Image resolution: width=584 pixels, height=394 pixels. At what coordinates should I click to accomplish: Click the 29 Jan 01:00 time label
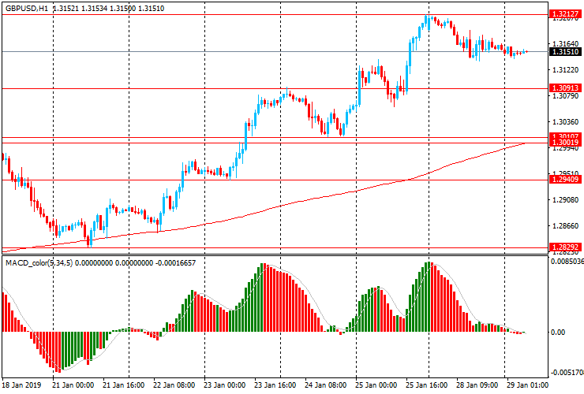pyautogui.click(x=527, y=385)
